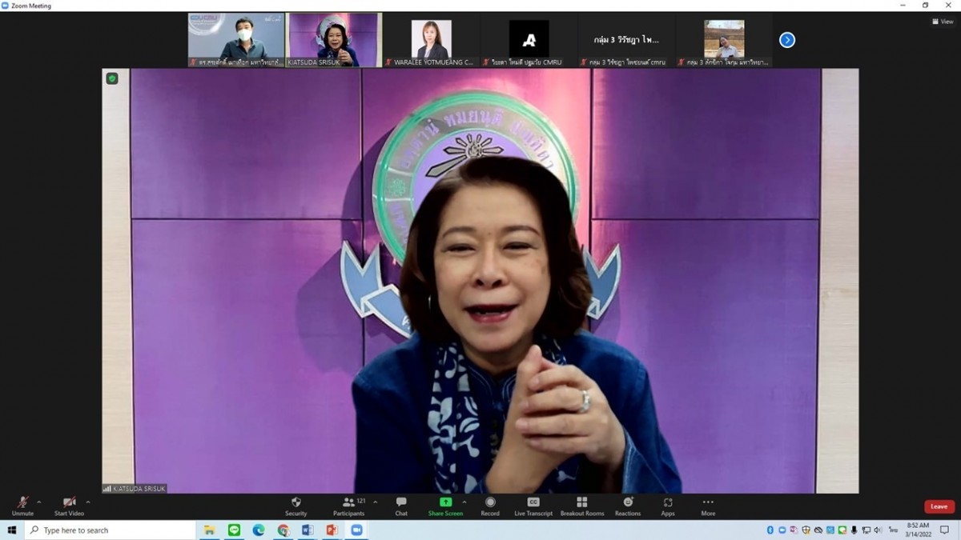Expand share options arrow beside Share Screen
Viewport: 961px width, 540px height.
point(464,502)
